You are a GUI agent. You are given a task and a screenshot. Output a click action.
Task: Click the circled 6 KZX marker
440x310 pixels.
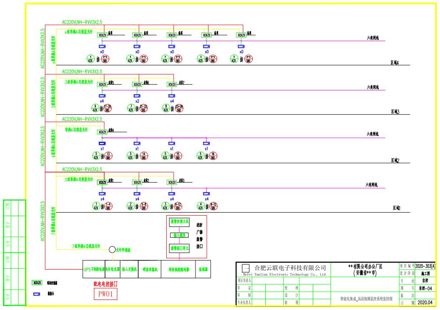click(x=96, y=108)
